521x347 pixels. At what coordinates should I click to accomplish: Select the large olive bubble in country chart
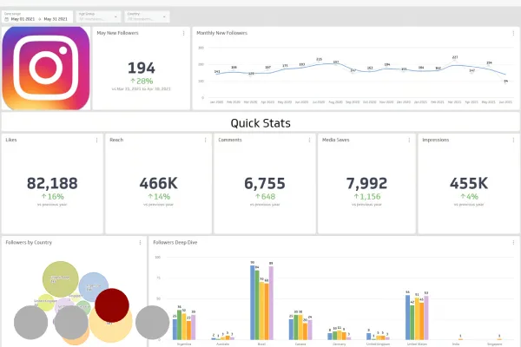[61, 279]
